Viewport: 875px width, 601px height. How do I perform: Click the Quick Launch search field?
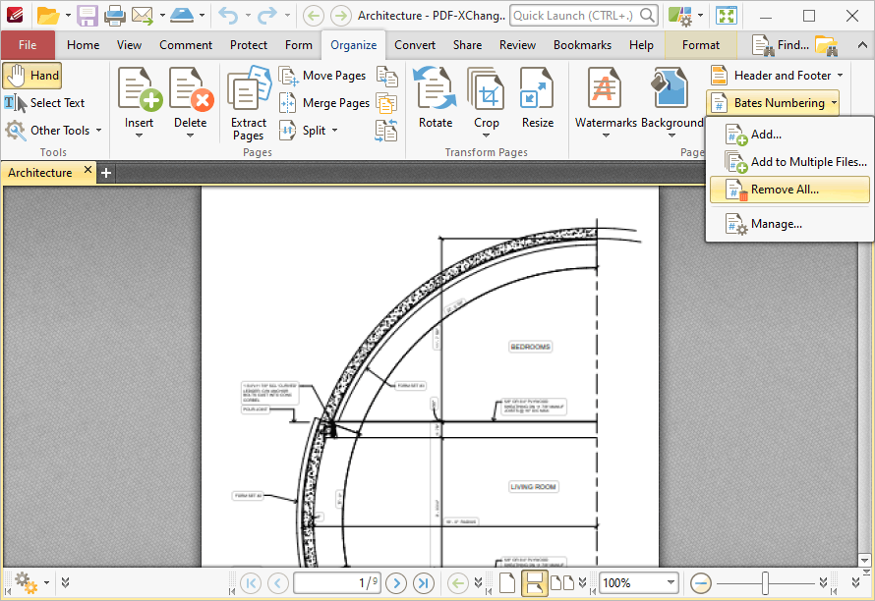[574, 16]
